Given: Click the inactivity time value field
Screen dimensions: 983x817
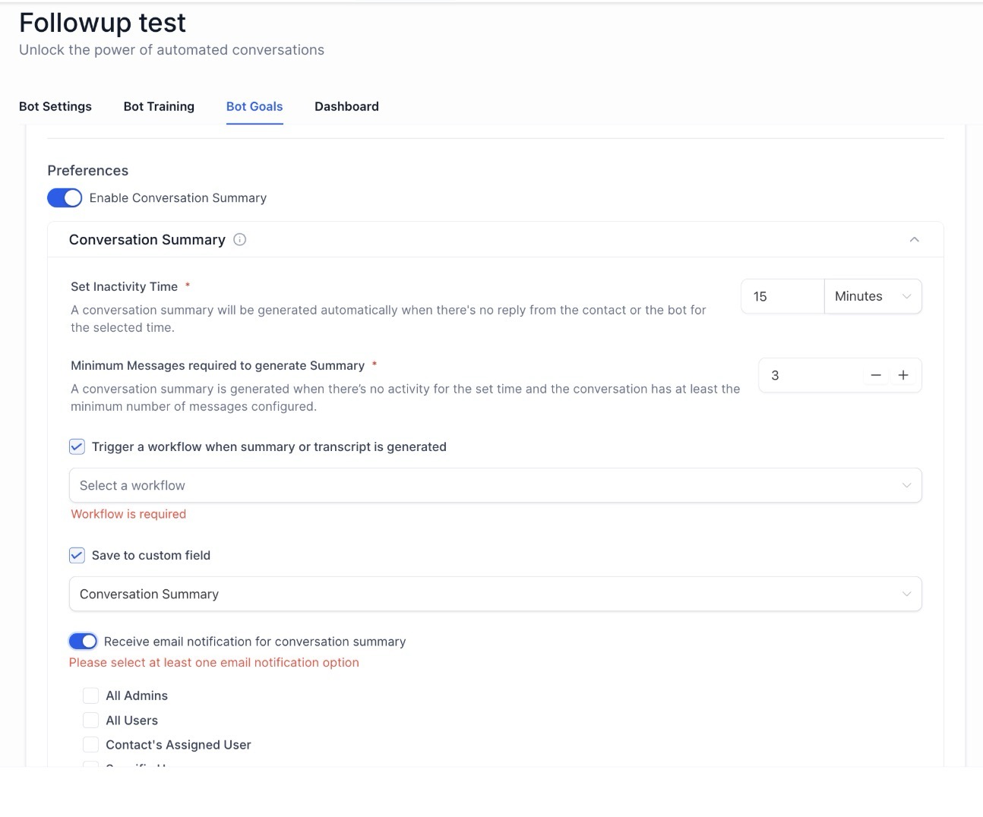Looking at the screenshot, I should (782, 297).
